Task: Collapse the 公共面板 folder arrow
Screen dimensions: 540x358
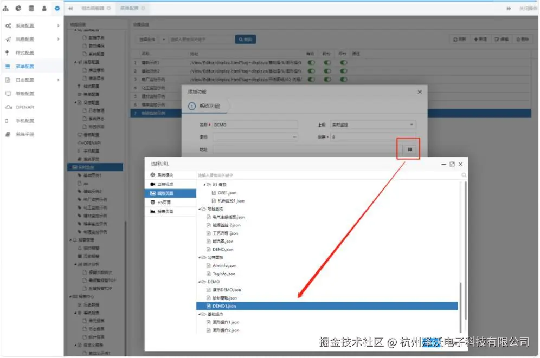Action: [200, 257]
